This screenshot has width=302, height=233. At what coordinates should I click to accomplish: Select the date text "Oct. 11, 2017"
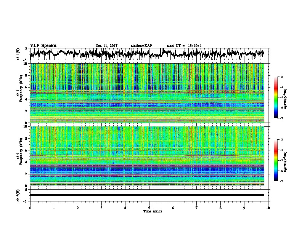pos(106,46)
